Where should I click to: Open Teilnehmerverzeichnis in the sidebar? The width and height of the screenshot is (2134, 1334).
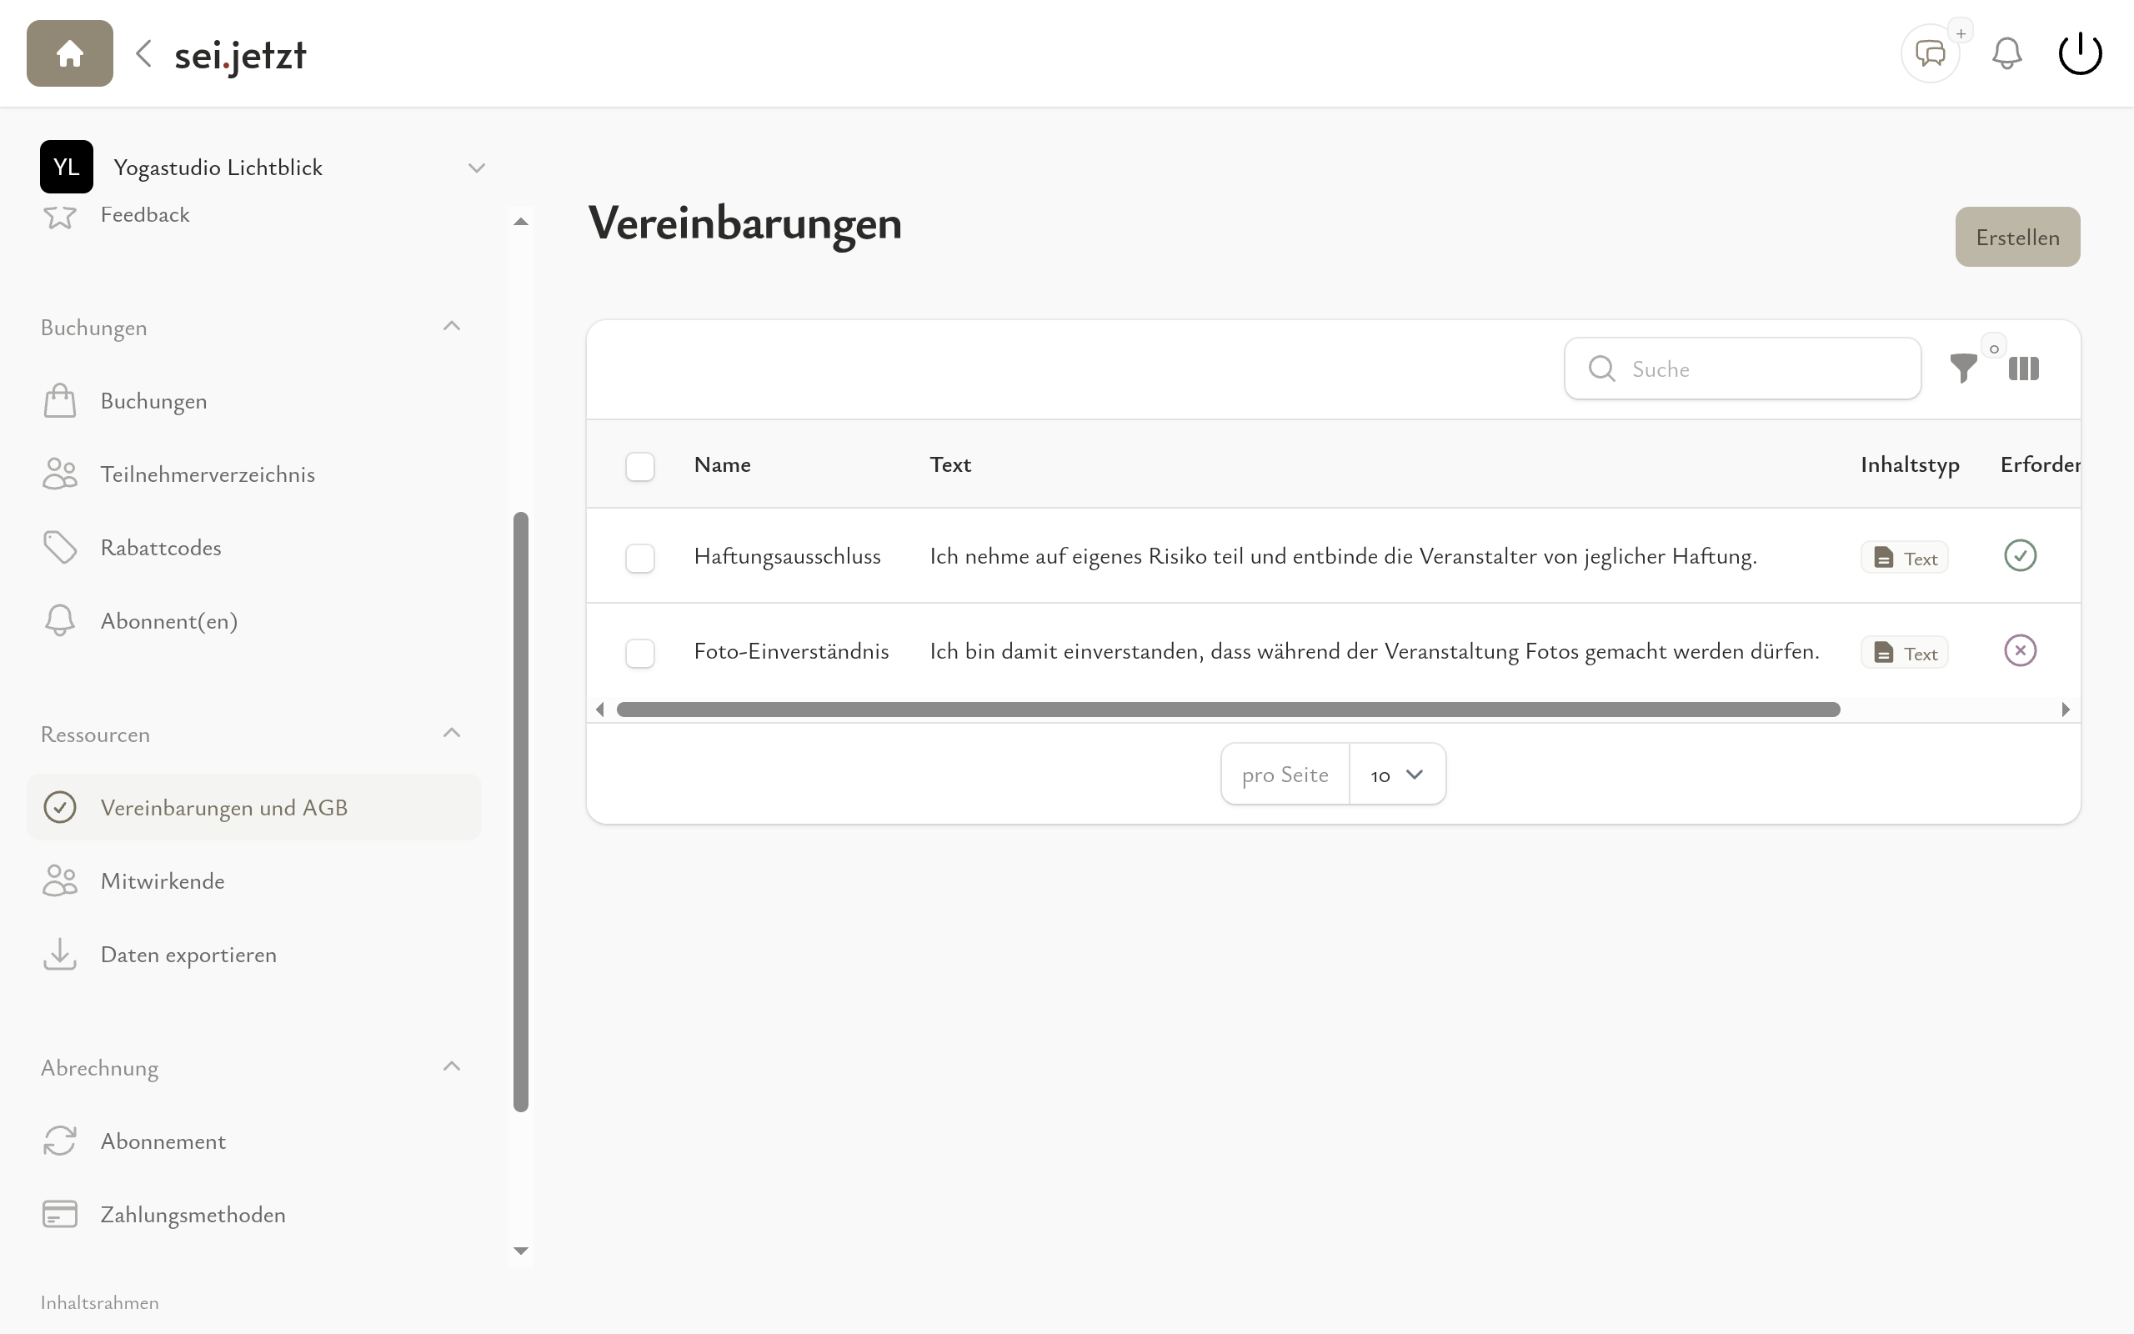pos(208,474)
